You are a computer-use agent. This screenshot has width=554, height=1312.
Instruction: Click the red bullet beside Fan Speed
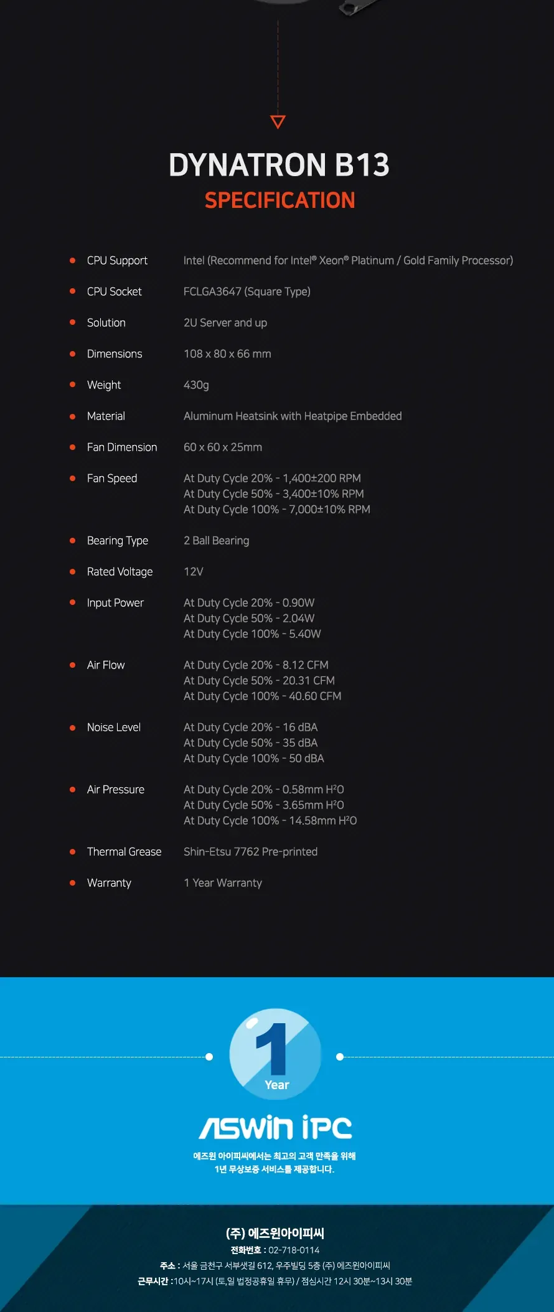point(72,478)
